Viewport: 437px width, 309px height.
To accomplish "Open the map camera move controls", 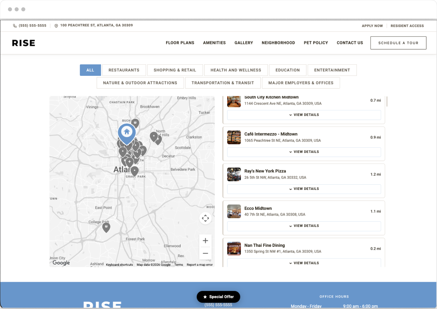I will tap(205, 218).
